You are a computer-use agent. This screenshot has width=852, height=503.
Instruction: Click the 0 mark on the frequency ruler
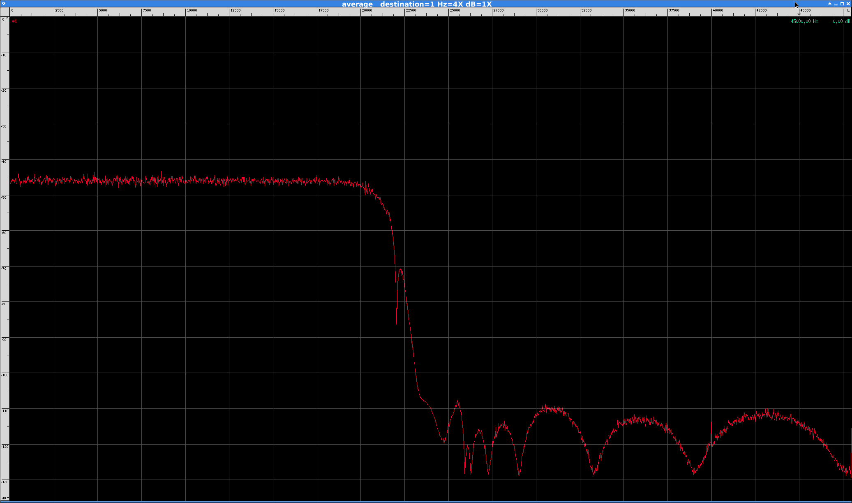[12, 10]
